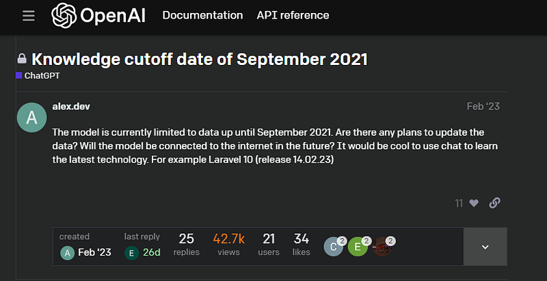Click alex.dev's large avatar
This screenshot has width=547, height=281.
pyautogui.click(x=31, y=118)
